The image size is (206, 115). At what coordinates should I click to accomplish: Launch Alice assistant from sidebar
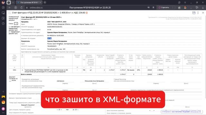point(3,109)
